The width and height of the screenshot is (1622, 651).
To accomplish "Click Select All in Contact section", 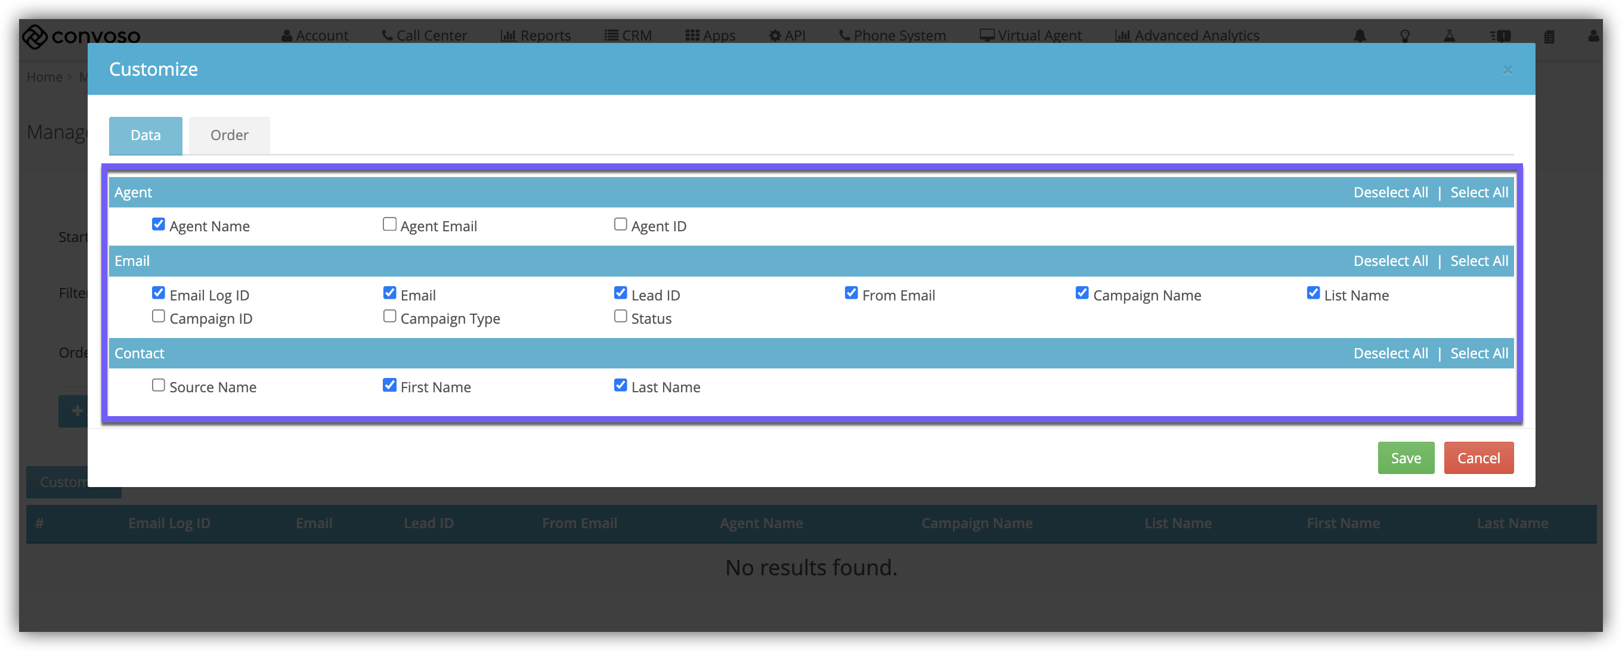I will [1478, 353].
